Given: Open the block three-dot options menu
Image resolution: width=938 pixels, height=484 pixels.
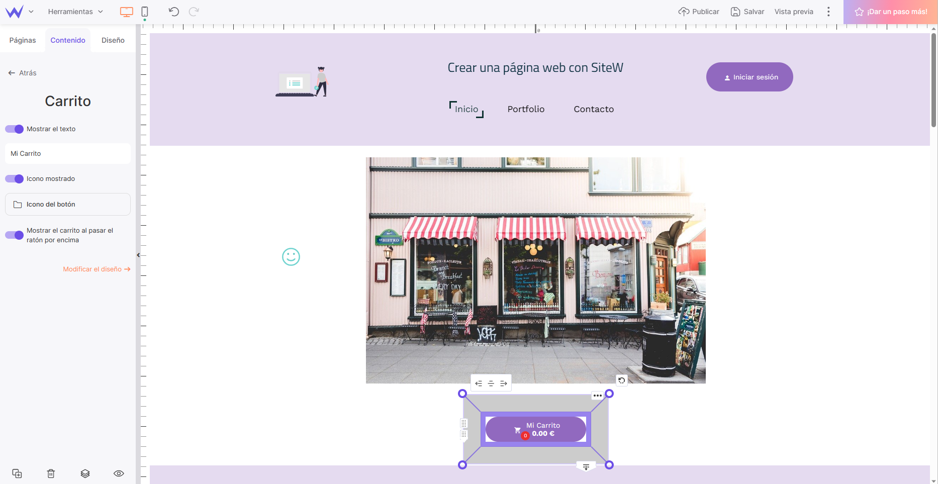Looking at the screenshot, I should click(x=598, y=396).
